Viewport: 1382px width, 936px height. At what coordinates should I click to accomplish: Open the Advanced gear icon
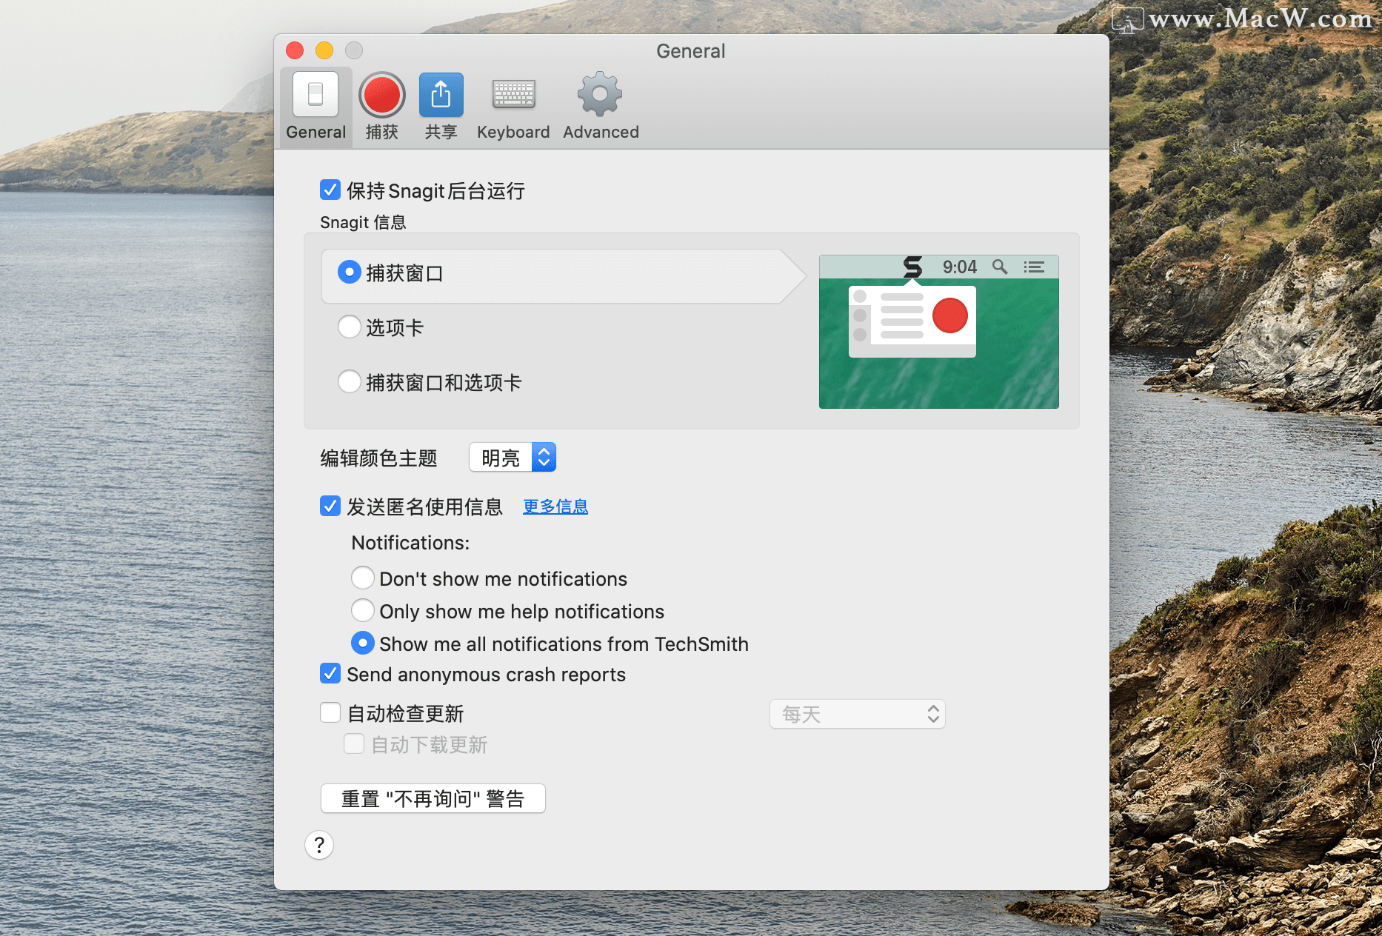pyautogui.click(x=600, y=96)
